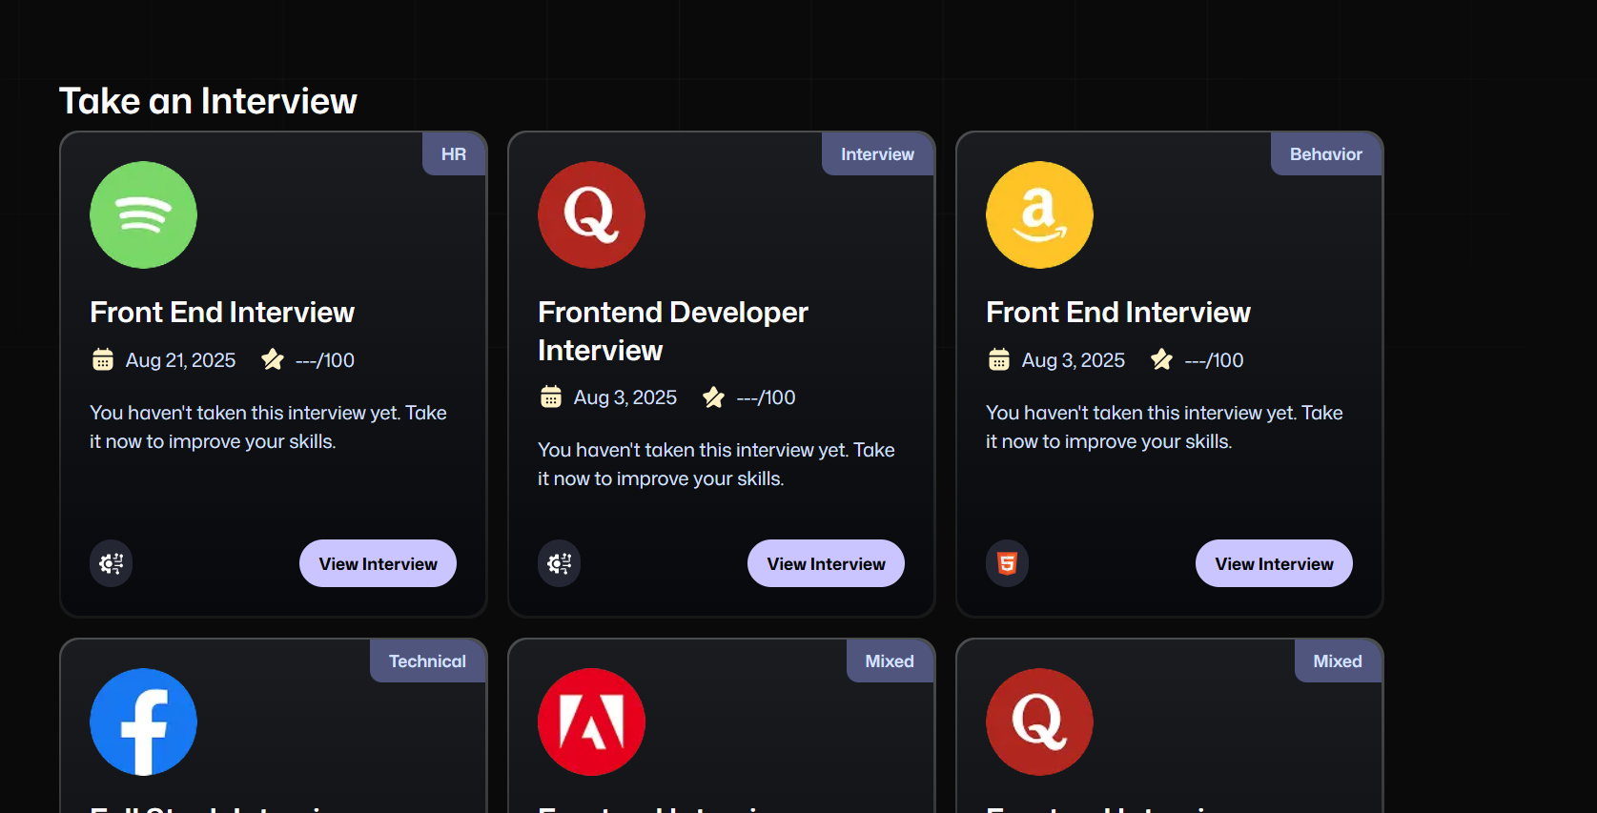Click Mixed badge on the Adobe card
This screenshot has width=1597, height=813.
890,661
